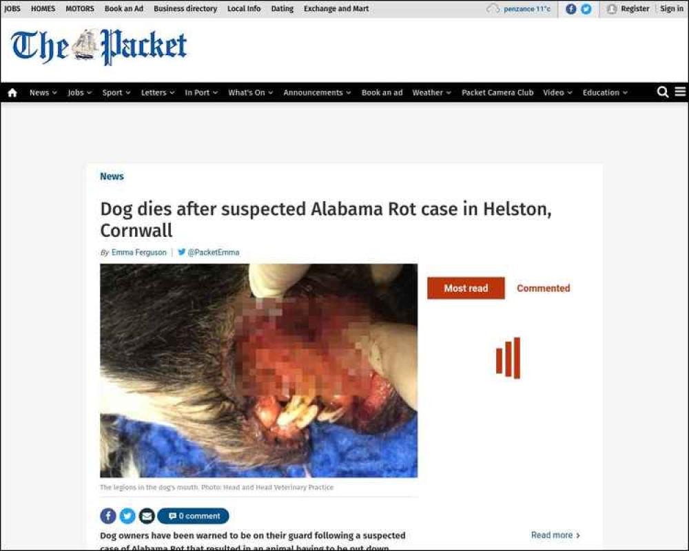Share article on Twitter below photo
The height and width of the screenshot is (551, 689).
127,516
